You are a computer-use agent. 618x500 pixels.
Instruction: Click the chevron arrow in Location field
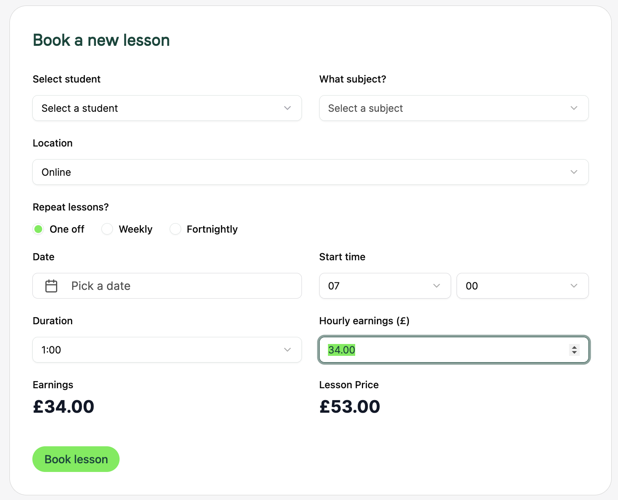574,172
